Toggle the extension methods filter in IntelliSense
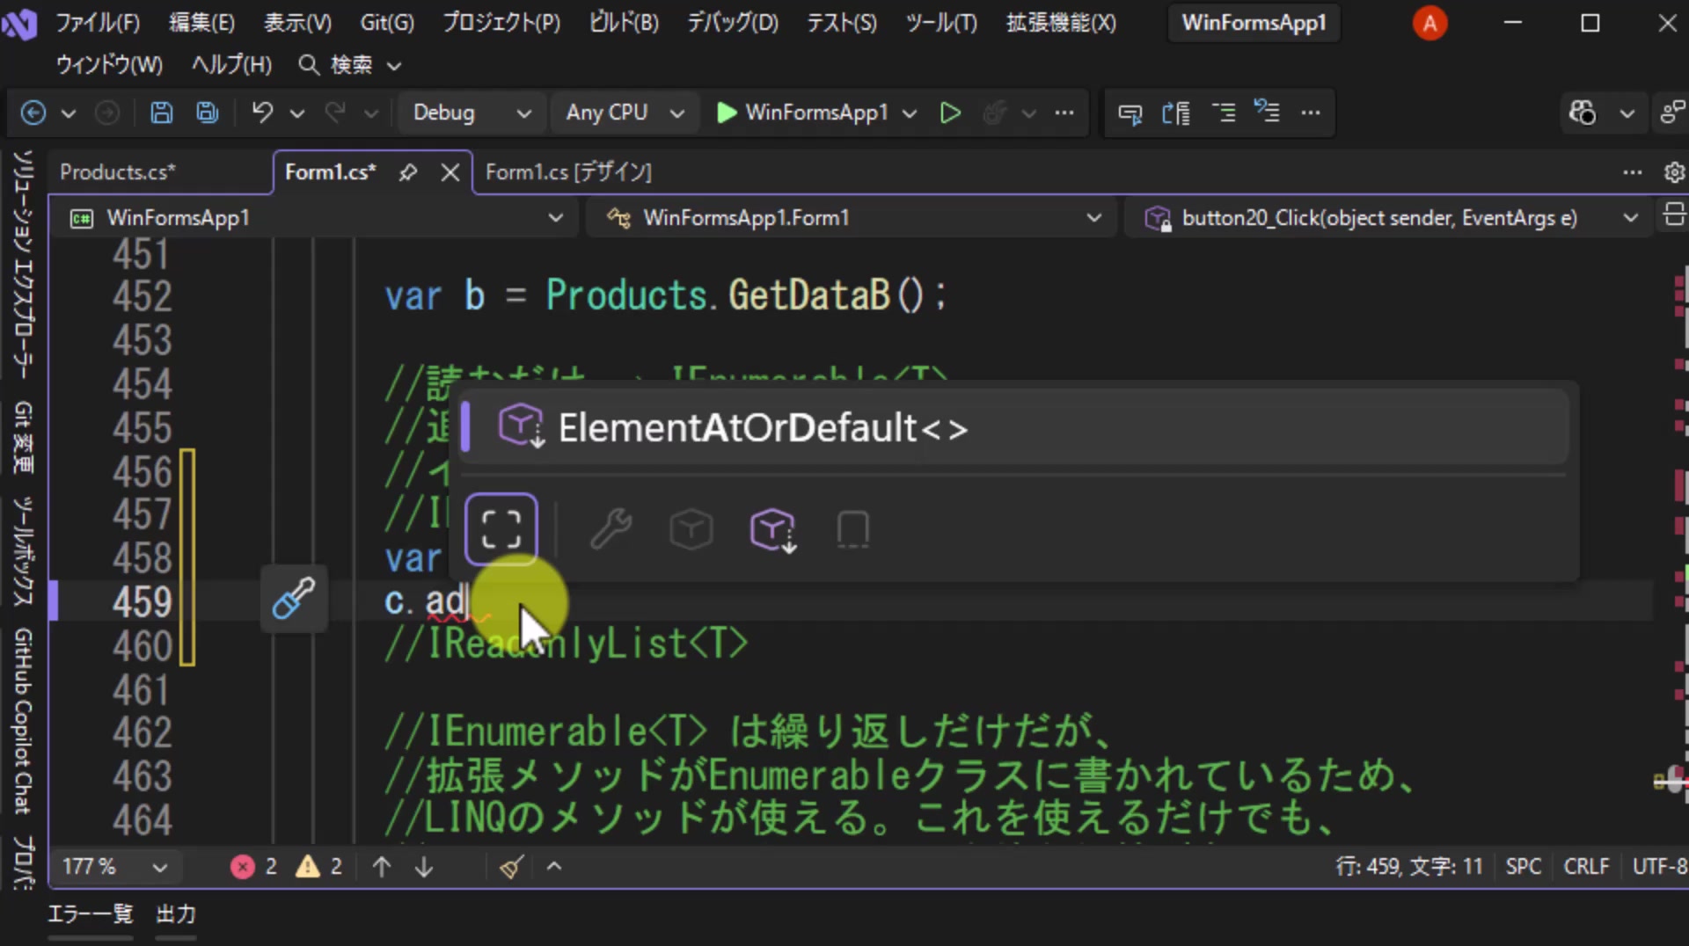Viewport: 1689px width, 946px height. pos(772,530)
